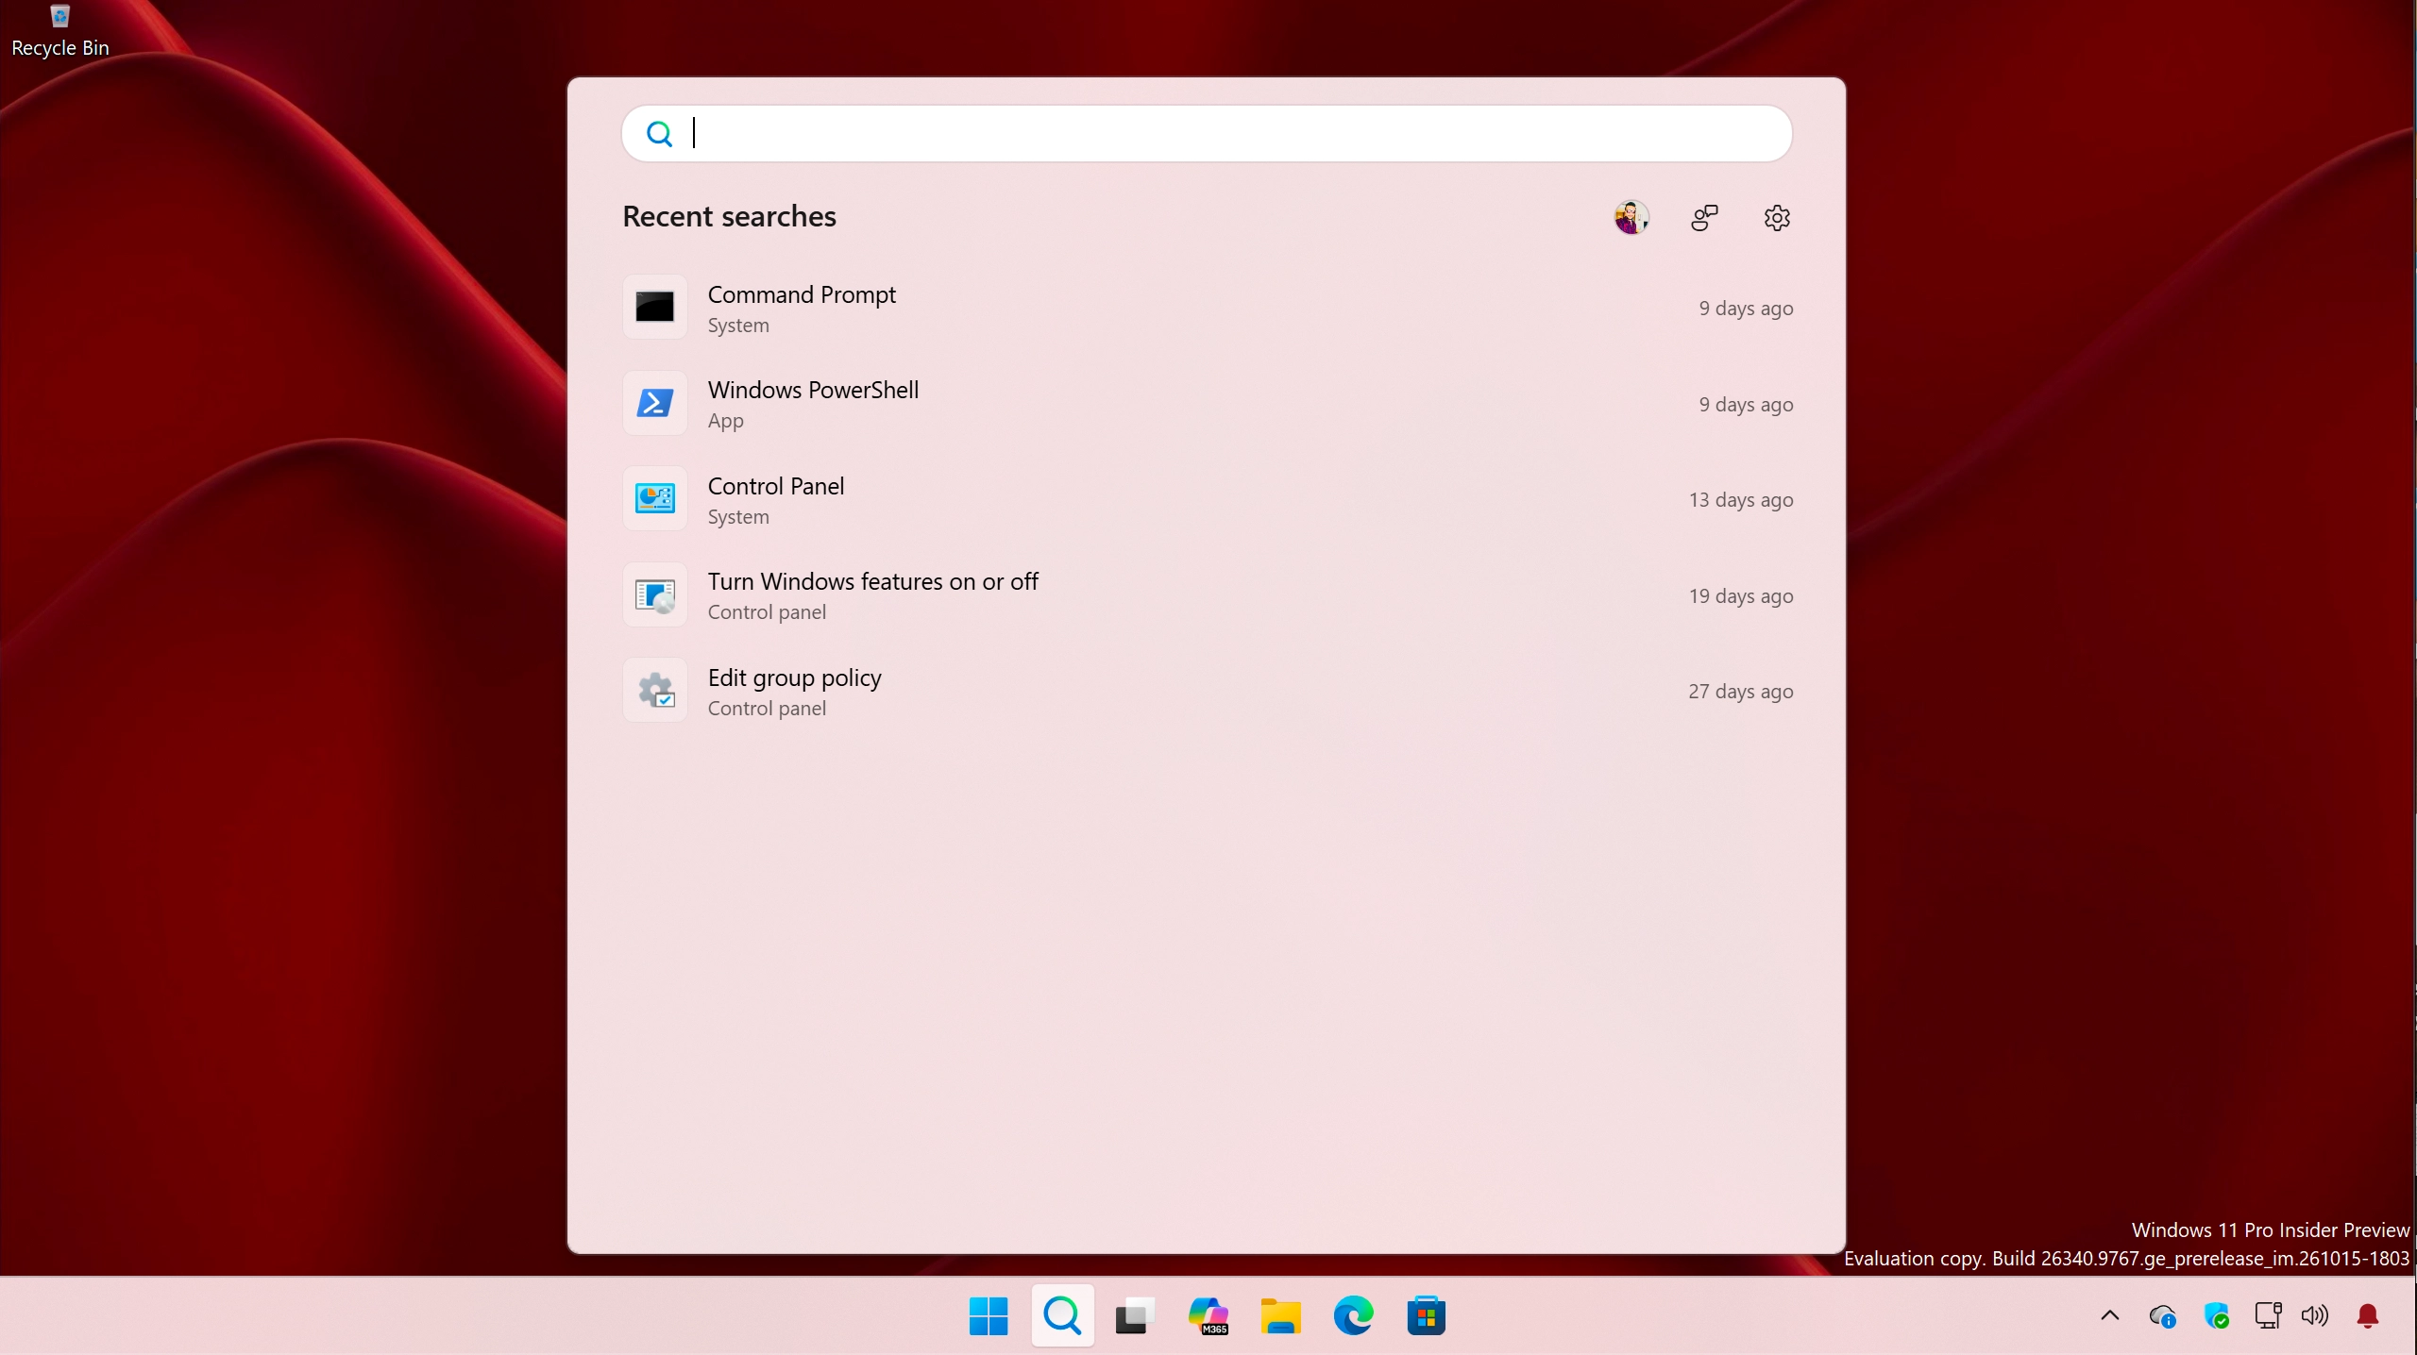The height and width of the screenshot is (1355, 2417).
Task: Open the Recycle Bin desktop icon
Action: click(x=59, y=30)
